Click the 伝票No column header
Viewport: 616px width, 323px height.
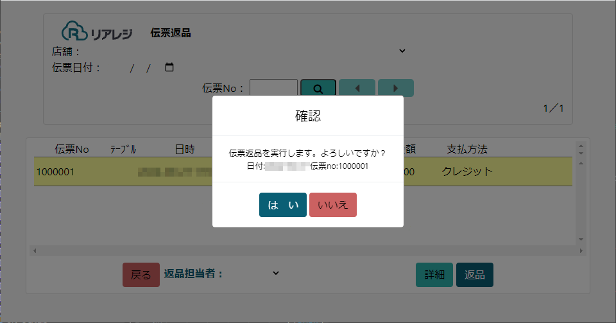72,149
